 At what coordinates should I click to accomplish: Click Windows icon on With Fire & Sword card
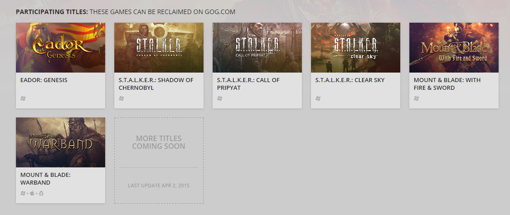[x=416, y=98]
